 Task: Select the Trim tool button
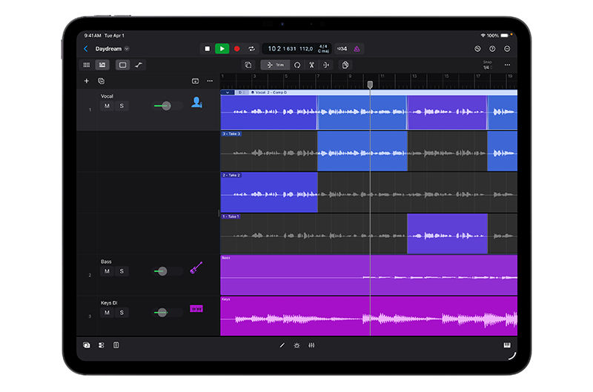pyautogui.click(x=276, y=65)
